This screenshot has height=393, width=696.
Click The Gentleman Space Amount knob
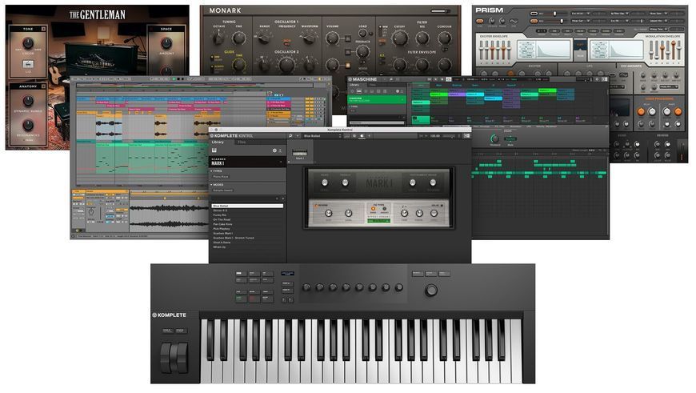click(166, 43)
